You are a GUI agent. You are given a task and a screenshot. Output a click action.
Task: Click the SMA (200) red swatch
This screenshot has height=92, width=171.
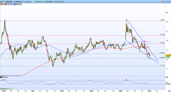(x=6, y=4)
